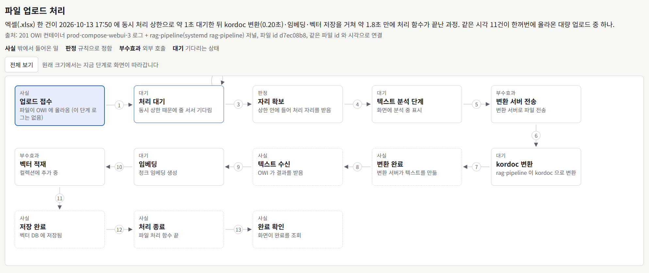Click legend entry 대기 기다리는 상태
The width and height of the screenshot is (649, 273).
point(196,48)
